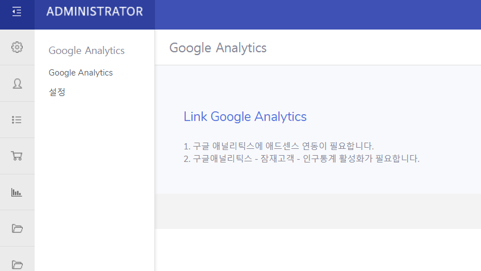
Task: Click the ADMINISTRATOR logo text
Action: pos(94,11)
